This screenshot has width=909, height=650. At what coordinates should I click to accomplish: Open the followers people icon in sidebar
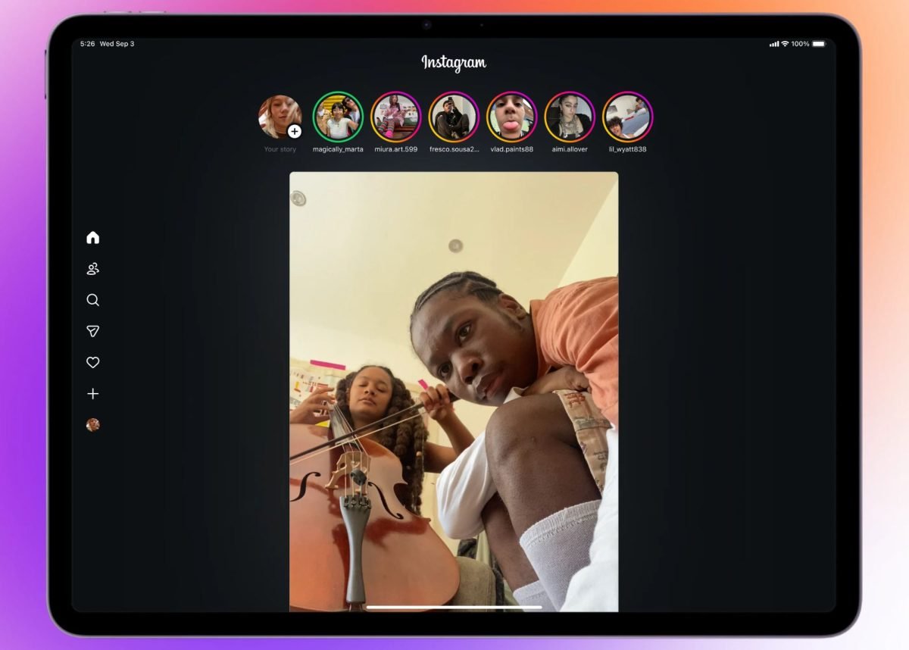pos(92,268)
